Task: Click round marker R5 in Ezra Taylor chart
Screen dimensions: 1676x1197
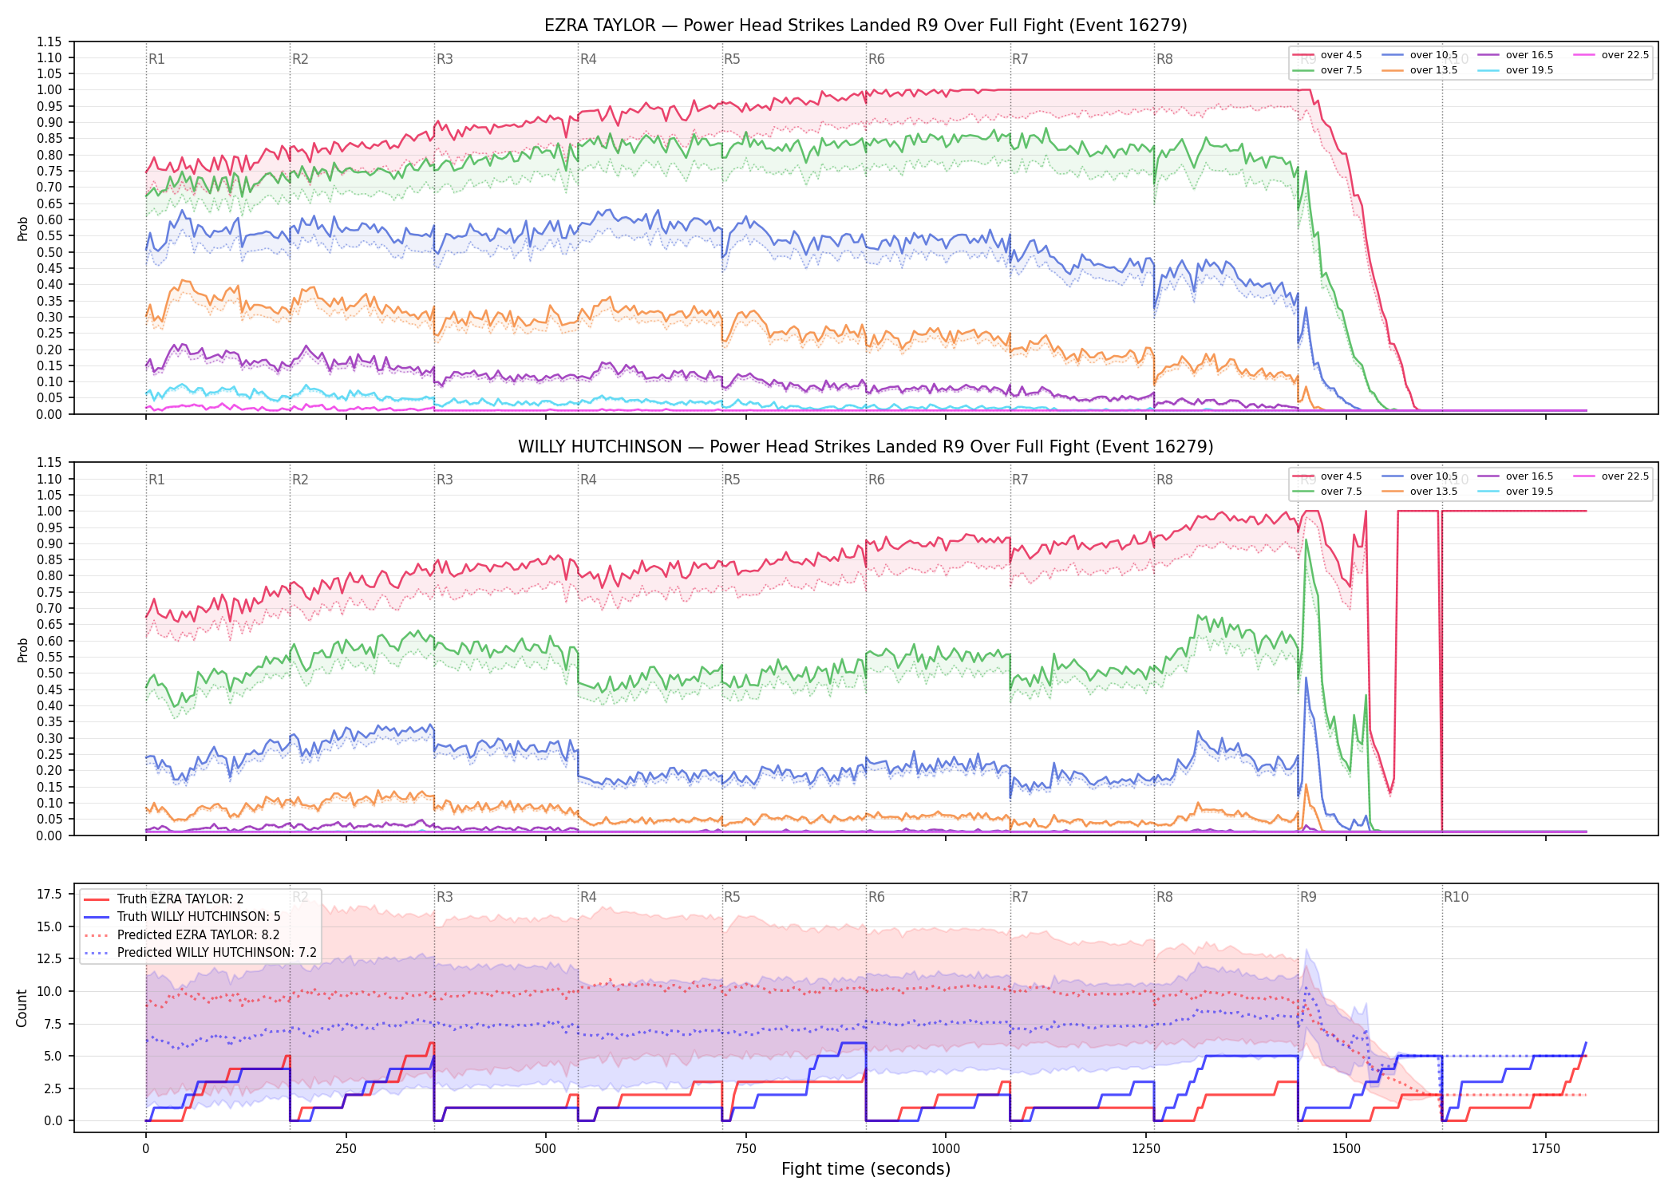Action: click(x=732, y=59)
